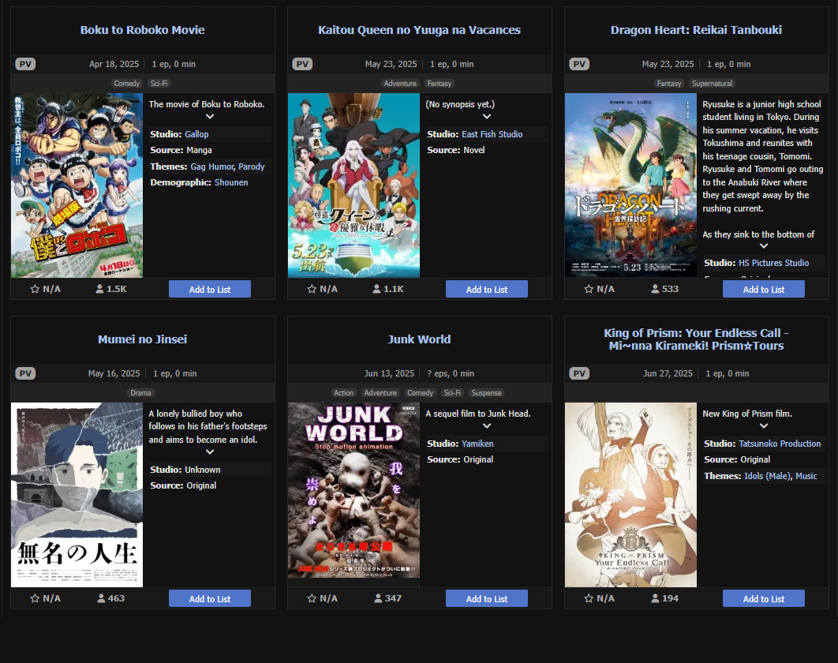838x663 pixels.
Task: Add Kaitou Queen no Yuuga na Vacances to list
Action: click(486, 289)
